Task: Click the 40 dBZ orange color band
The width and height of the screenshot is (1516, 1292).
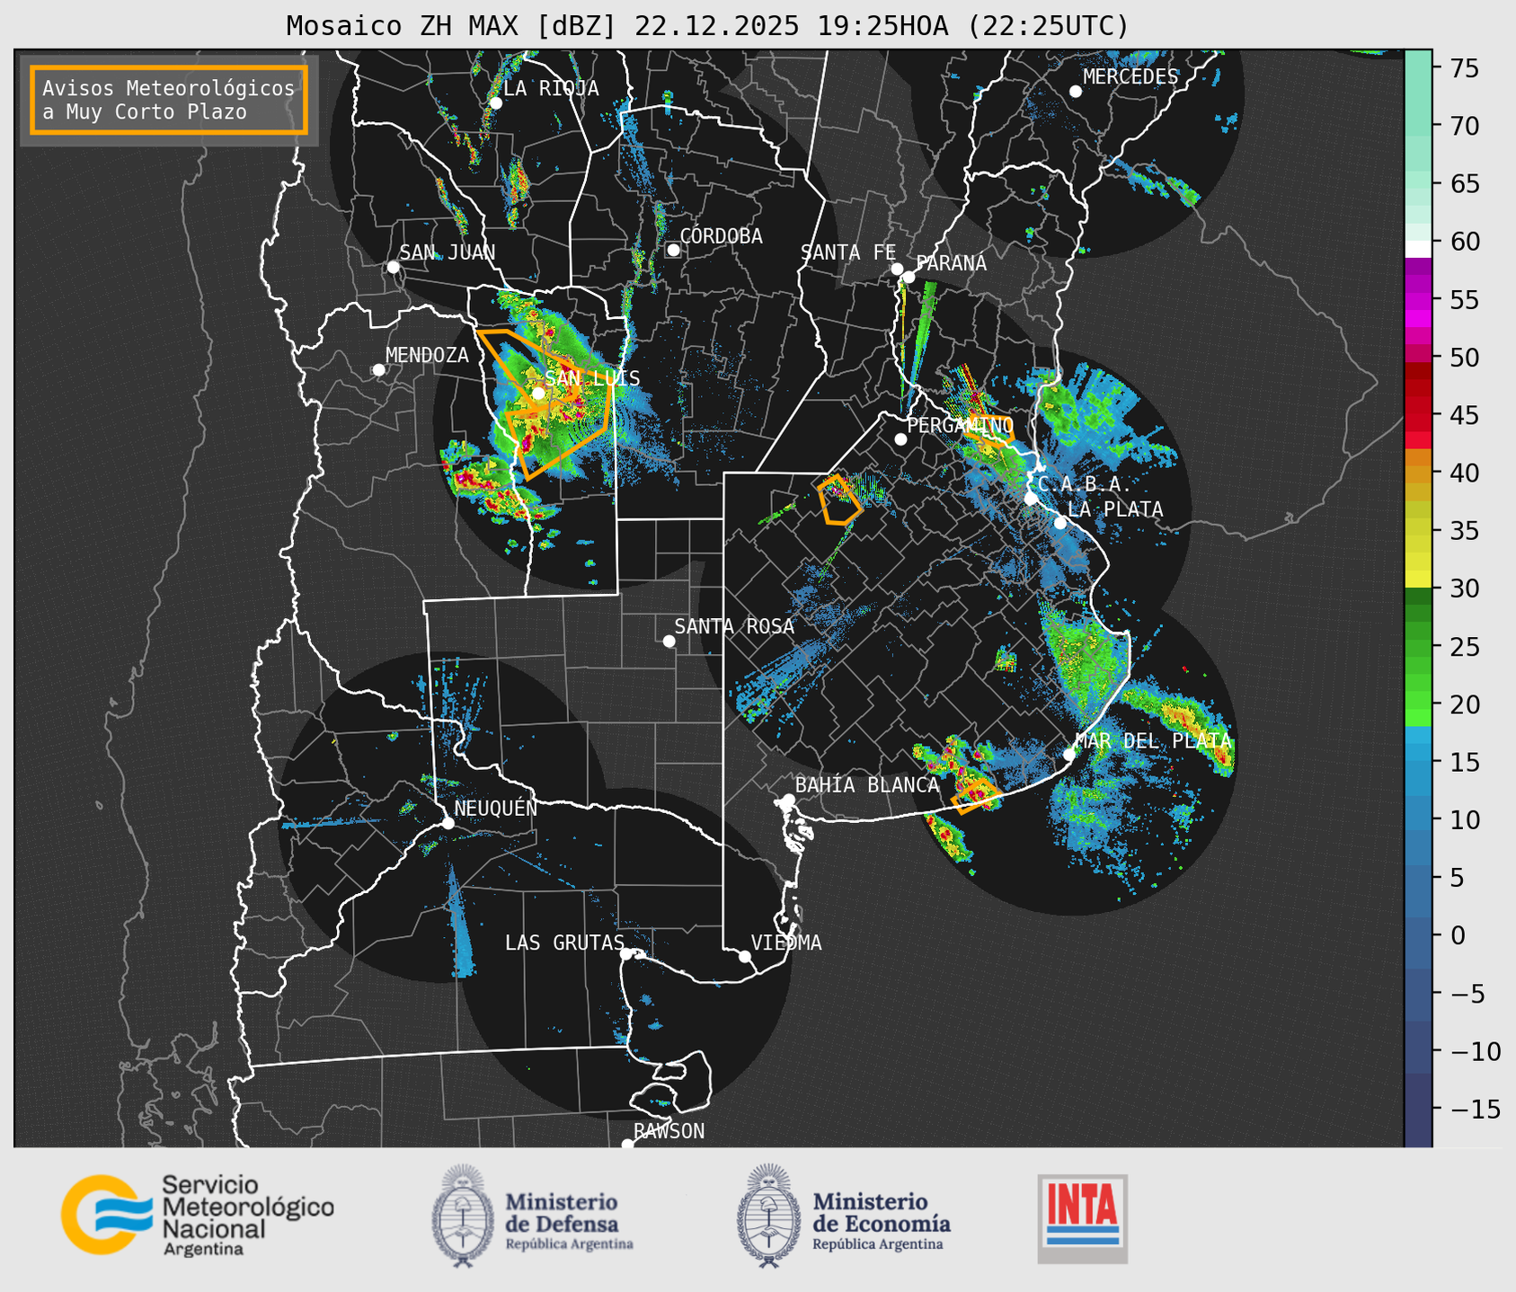Action: point(1418,473)
